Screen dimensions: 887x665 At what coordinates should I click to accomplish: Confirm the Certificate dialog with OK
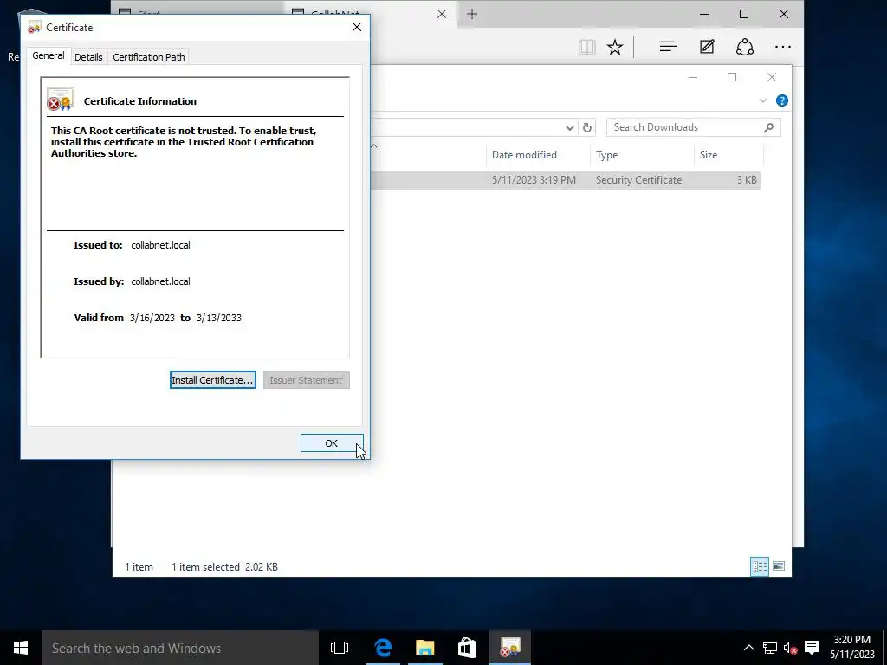332,443
